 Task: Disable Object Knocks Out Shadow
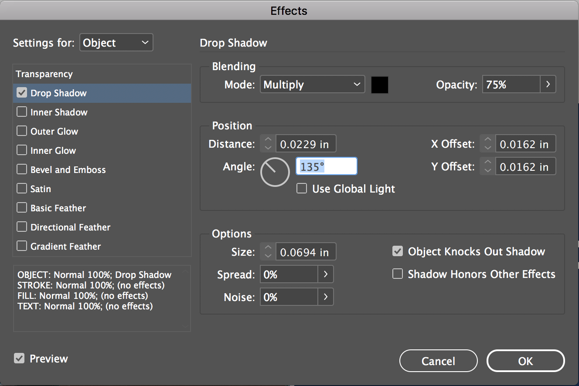[x=397, y=251]
